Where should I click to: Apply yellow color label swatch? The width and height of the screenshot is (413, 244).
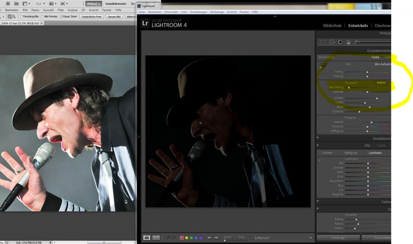point(186,238)
